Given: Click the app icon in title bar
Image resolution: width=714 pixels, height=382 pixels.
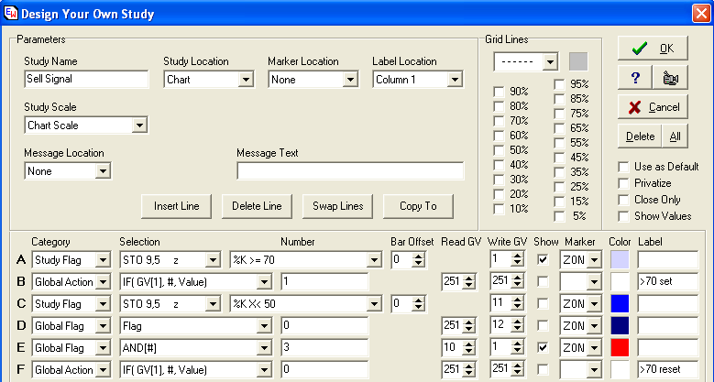Looking at the screenshot, I should tap(10, 14).
